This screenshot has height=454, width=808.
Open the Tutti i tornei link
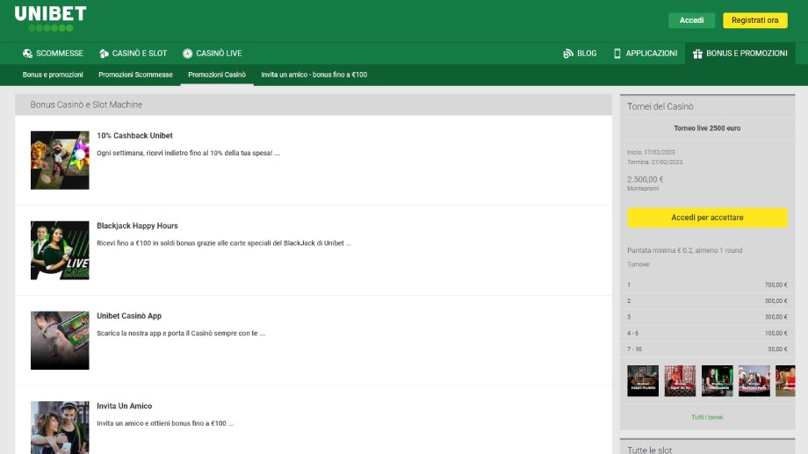(707, 417)
